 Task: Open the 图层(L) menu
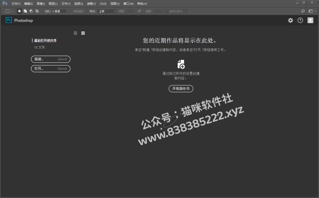point(53,4)
